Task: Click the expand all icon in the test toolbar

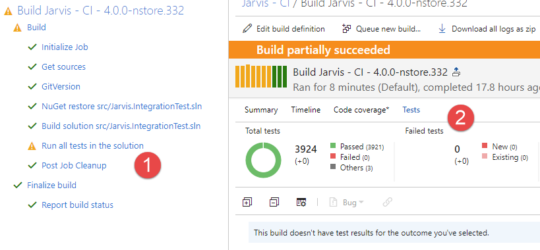Action: point(247,202)
